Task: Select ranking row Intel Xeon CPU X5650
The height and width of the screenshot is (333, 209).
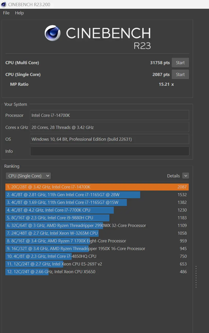Action: 97,272
